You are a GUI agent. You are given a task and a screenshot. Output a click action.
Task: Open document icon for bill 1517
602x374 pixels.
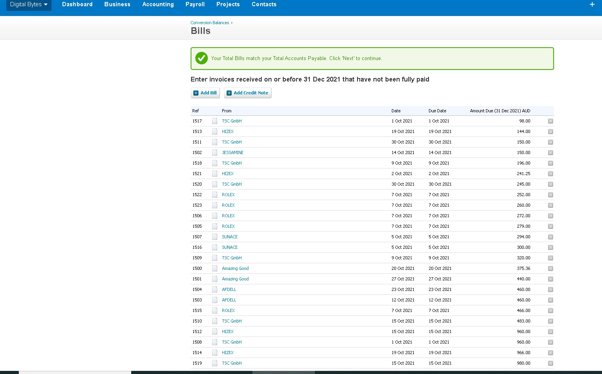click(214, 121)
